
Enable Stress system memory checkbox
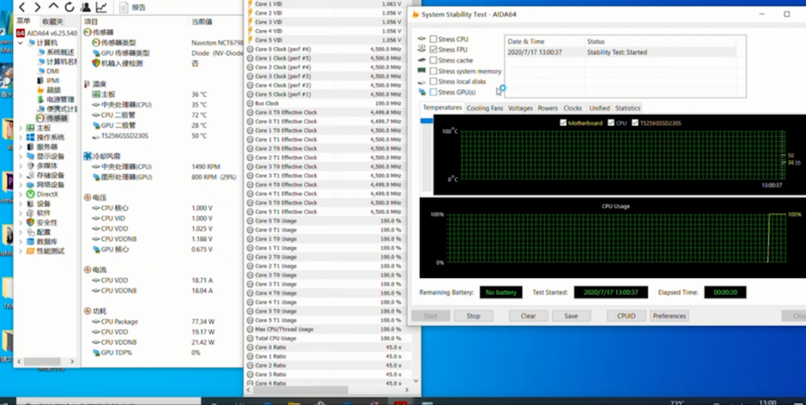pos(434,71)
